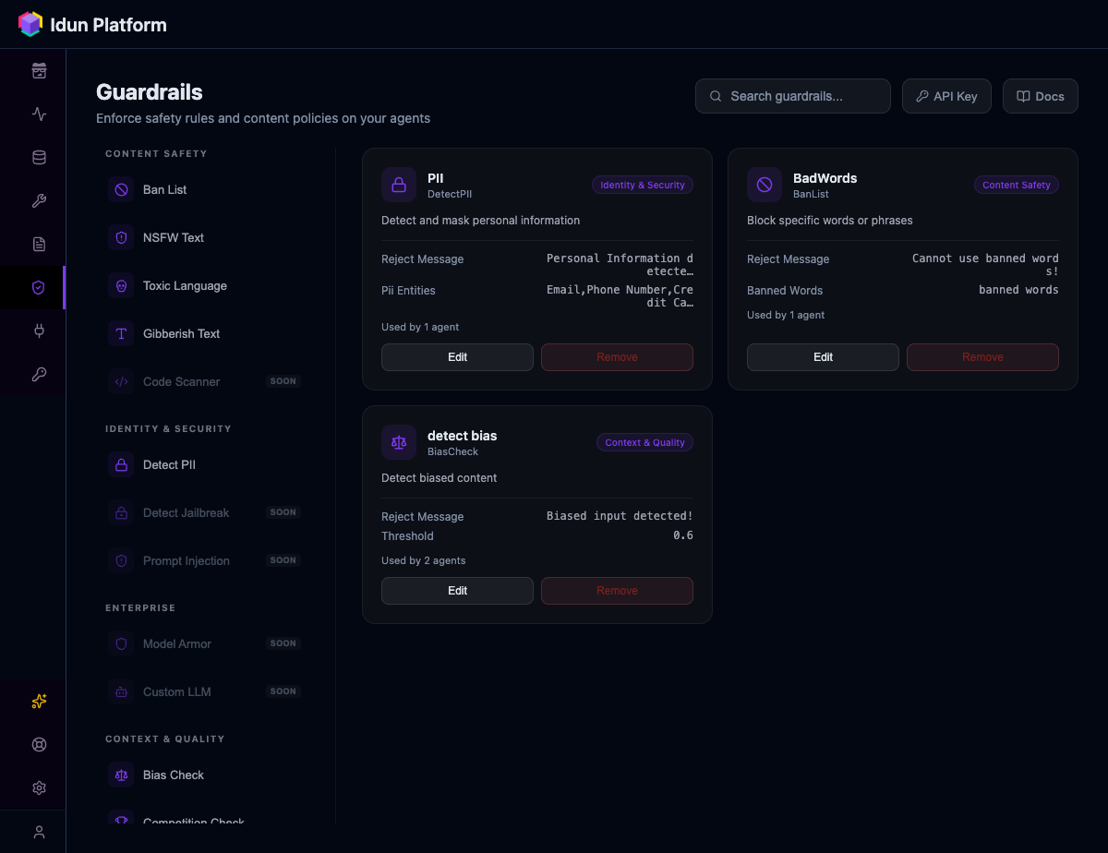Click 'Biased input detected!' reject message
Image resolution: width=1108 pixels, height=853 pixels.
(x=620, y=516)
